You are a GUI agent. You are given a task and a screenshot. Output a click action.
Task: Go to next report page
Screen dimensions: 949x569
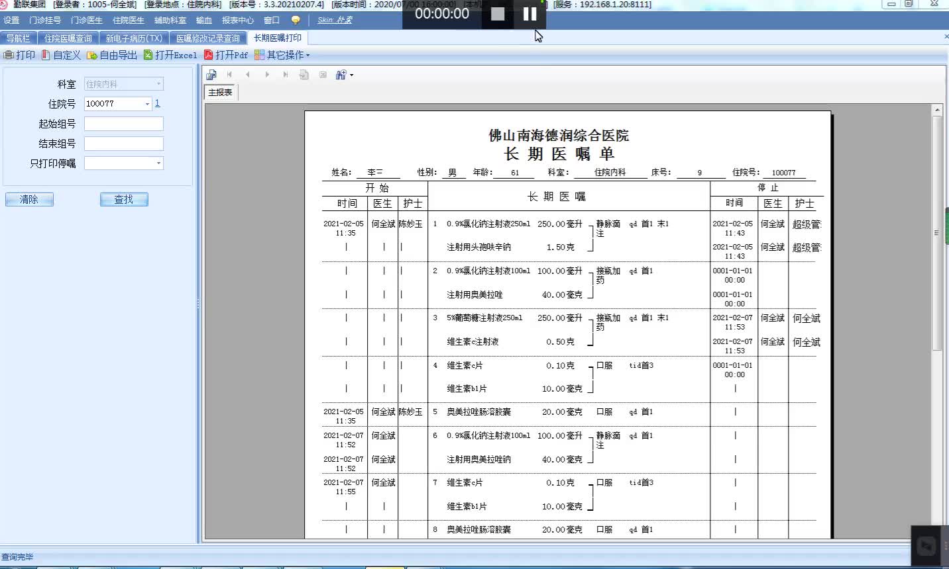267,75
